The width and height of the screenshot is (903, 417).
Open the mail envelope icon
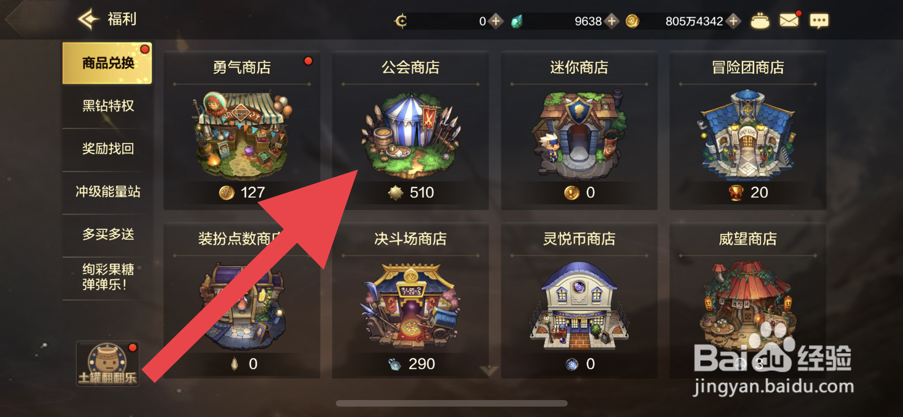pos(789,20)
